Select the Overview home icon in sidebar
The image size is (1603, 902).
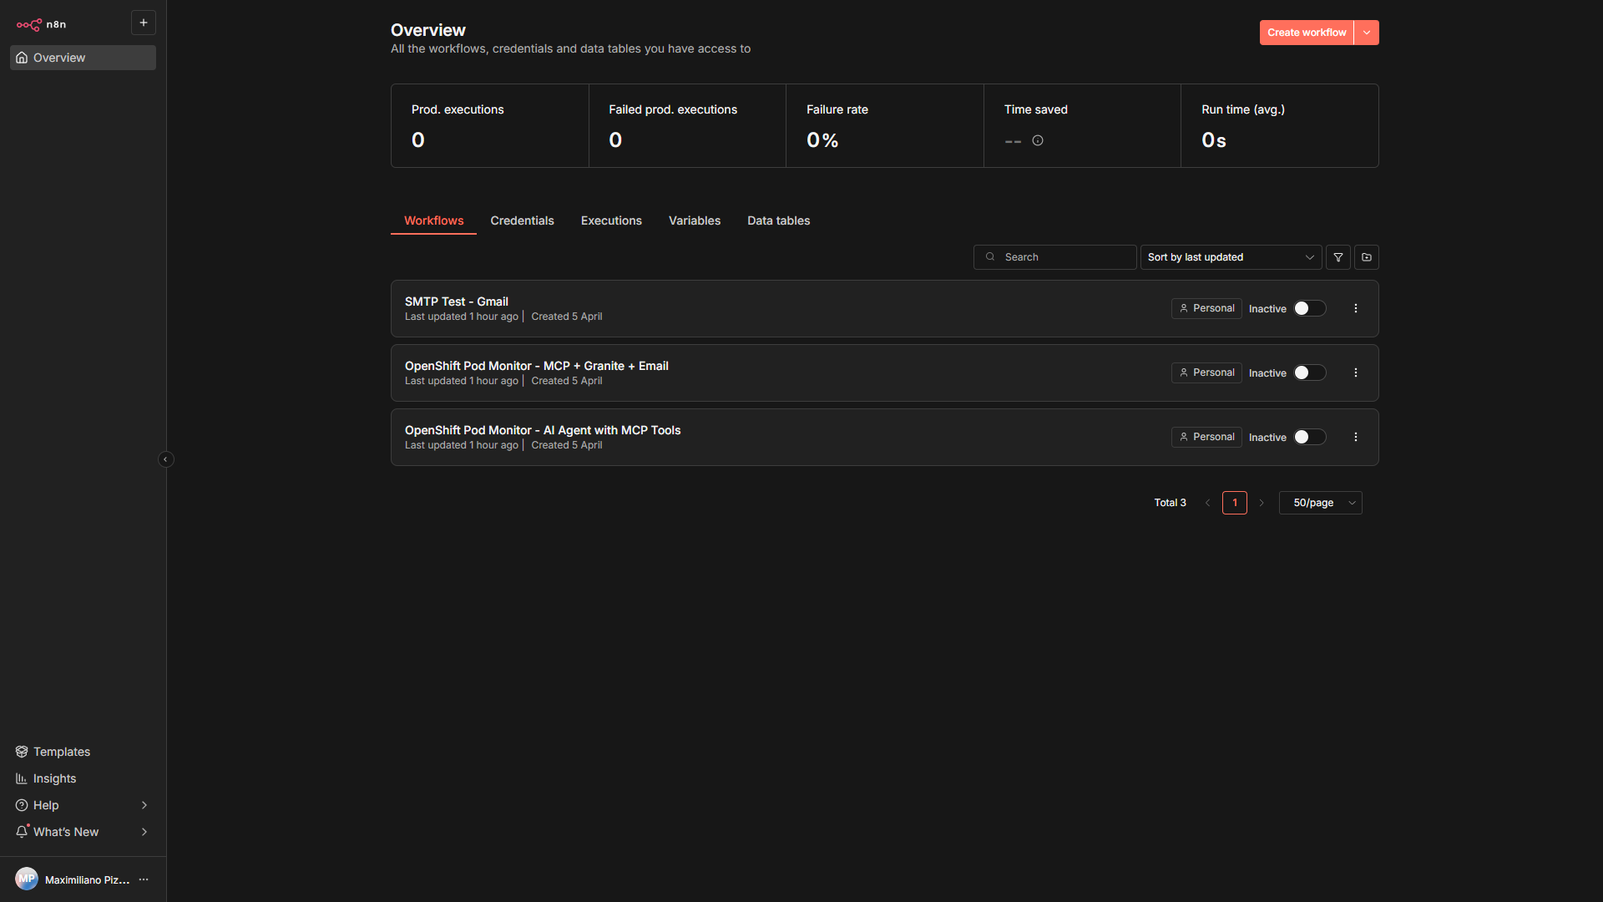(x=22, y=57)
